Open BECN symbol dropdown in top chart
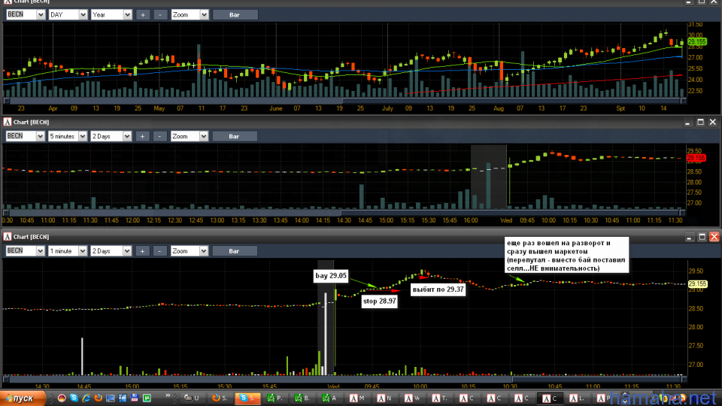The image size is (722, 406). tap(24, 14)
